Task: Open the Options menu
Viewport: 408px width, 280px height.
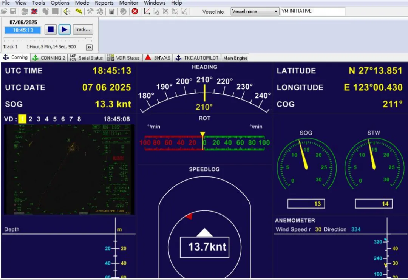Action: [x=60, y=3]
